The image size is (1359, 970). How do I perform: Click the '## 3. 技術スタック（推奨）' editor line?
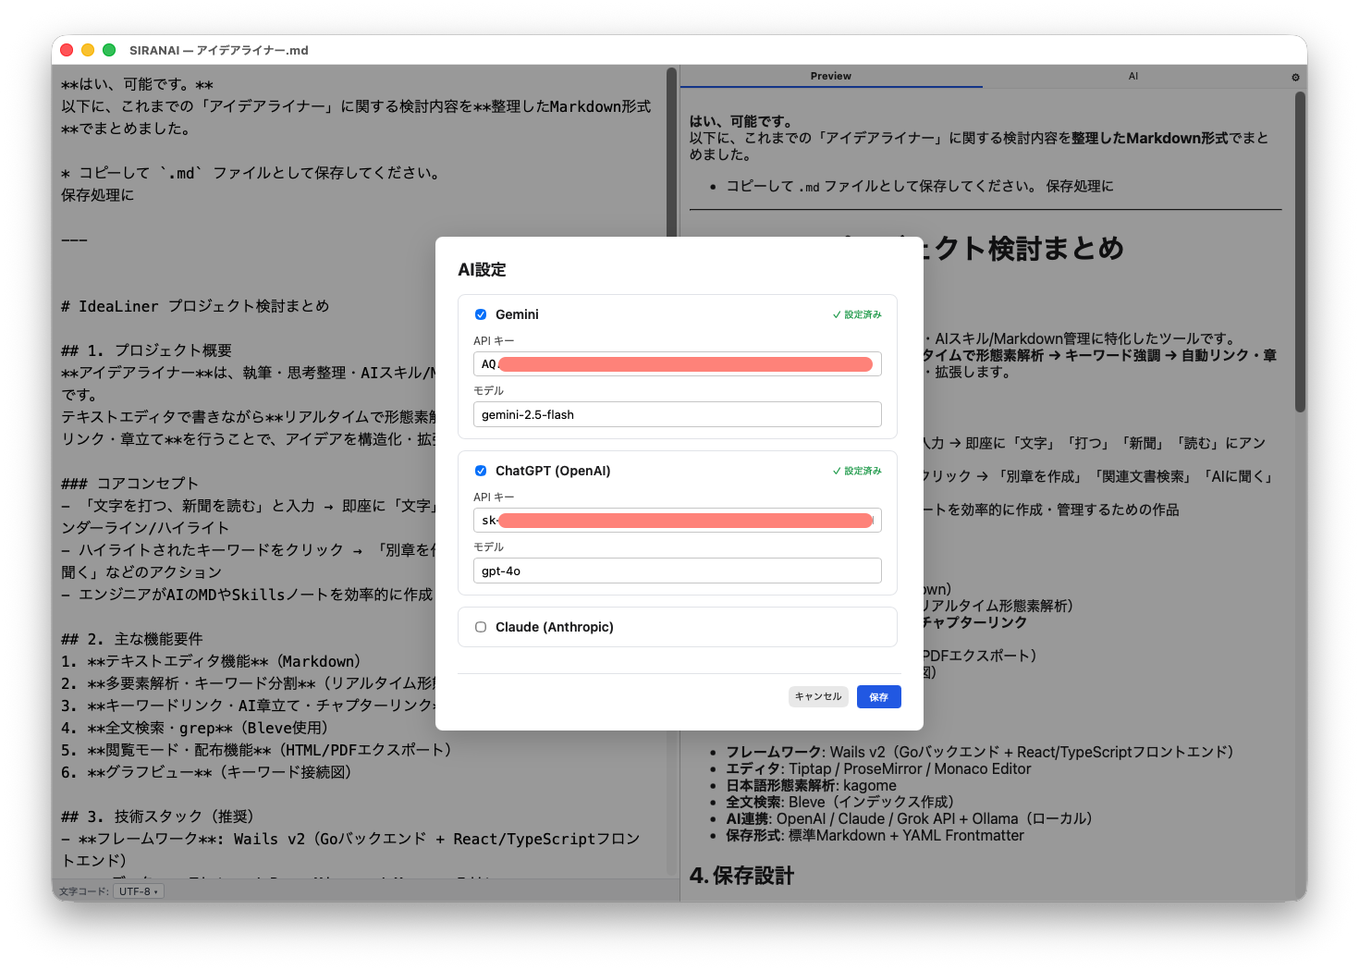(157, 817)
